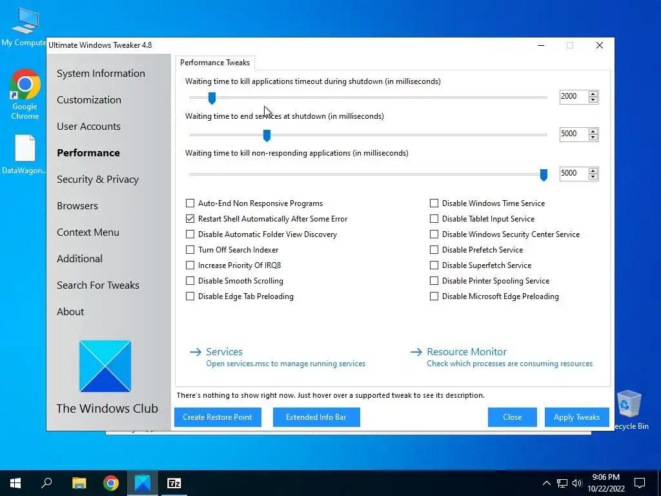Open Chrome from the taskbar

pos(111,483)
